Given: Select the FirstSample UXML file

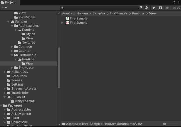Looking at the screenshot, I should (x=78, y=23).
